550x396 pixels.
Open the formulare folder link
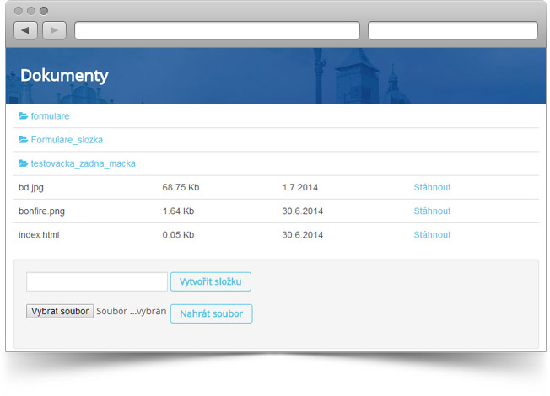(50, 116)
